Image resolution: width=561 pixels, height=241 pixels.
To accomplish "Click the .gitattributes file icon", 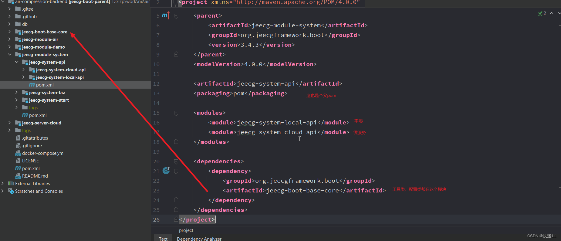I will tap(18, 138).
